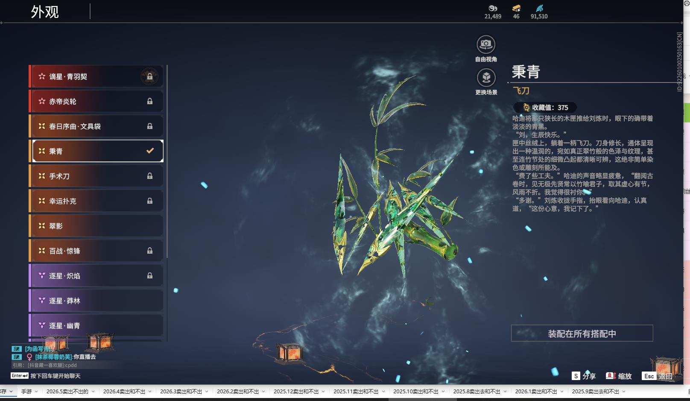690x401 pixels.
Task: Click the lock icon on 百战·惊锋
Action: (150, 251)
